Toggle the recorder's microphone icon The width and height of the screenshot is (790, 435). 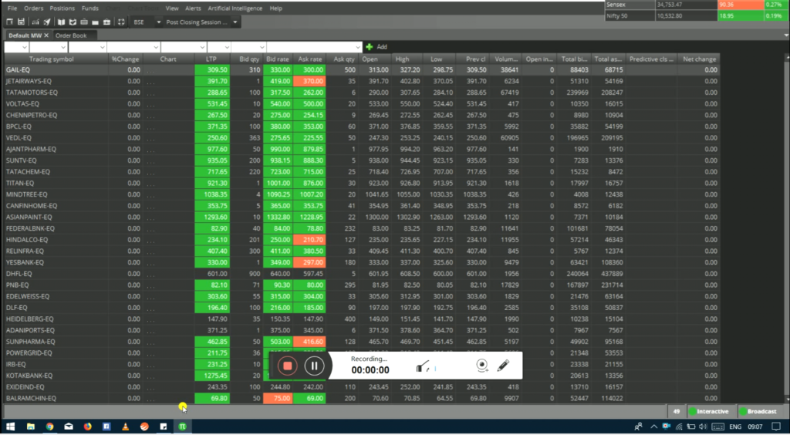tap(422, 366)
